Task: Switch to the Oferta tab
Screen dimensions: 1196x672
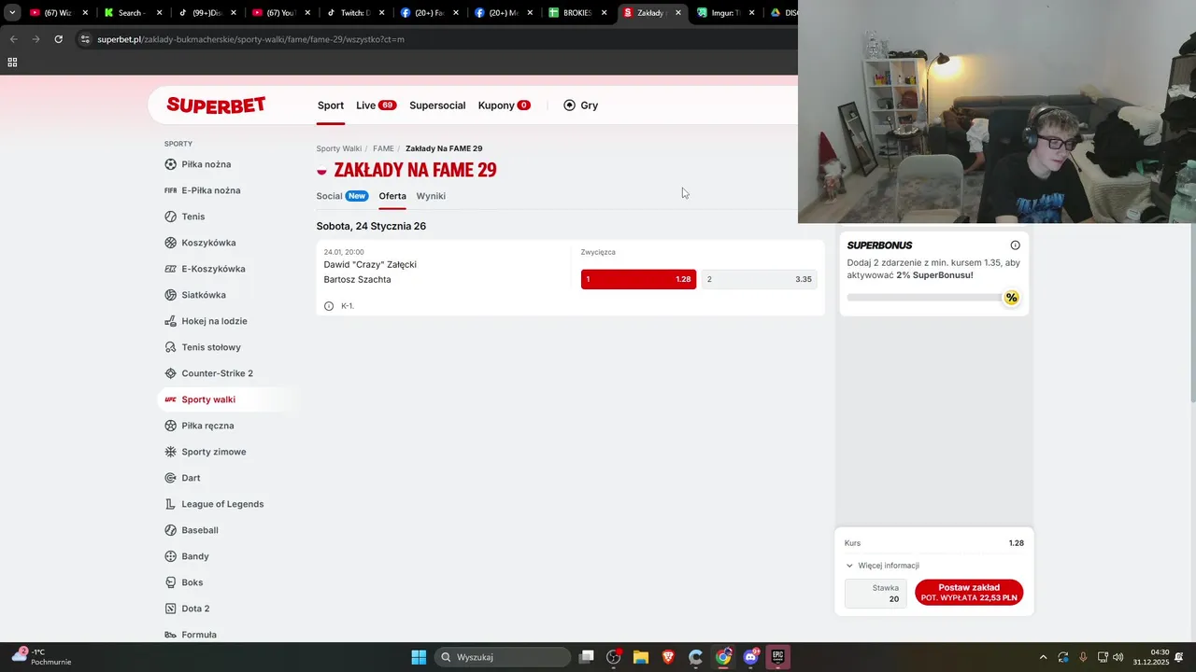Action: (x=392, y=196)
